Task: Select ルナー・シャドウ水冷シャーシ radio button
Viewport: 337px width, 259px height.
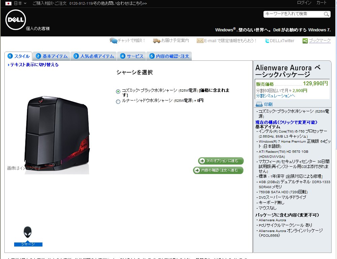Action: click(118, 101)
